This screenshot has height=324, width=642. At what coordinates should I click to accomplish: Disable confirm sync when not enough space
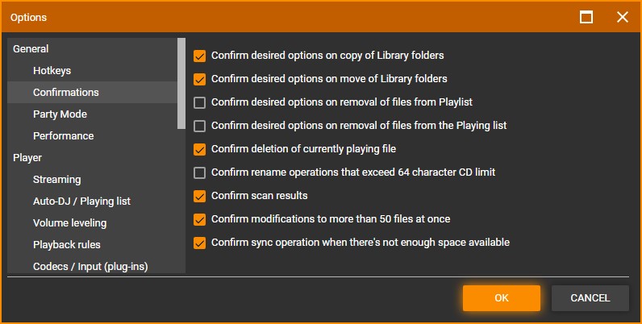pos(200,243)
